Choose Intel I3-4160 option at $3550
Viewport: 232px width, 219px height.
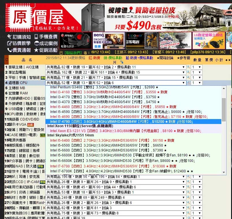(134, 92)
